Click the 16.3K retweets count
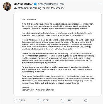Viewport: 103px width, 104px height. 46,100
